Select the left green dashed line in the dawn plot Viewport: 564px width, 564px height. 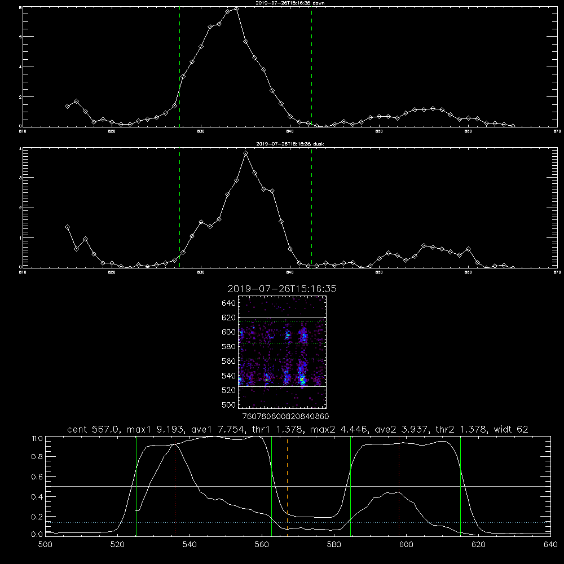(x=179, y=67)
